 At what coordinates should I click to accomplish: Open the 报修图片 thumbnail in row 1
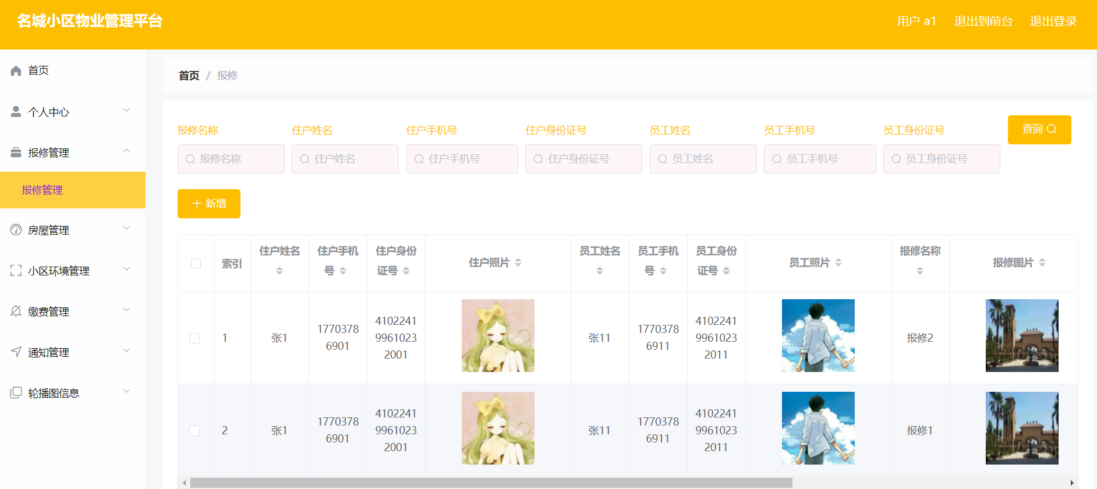point(1022,336)
